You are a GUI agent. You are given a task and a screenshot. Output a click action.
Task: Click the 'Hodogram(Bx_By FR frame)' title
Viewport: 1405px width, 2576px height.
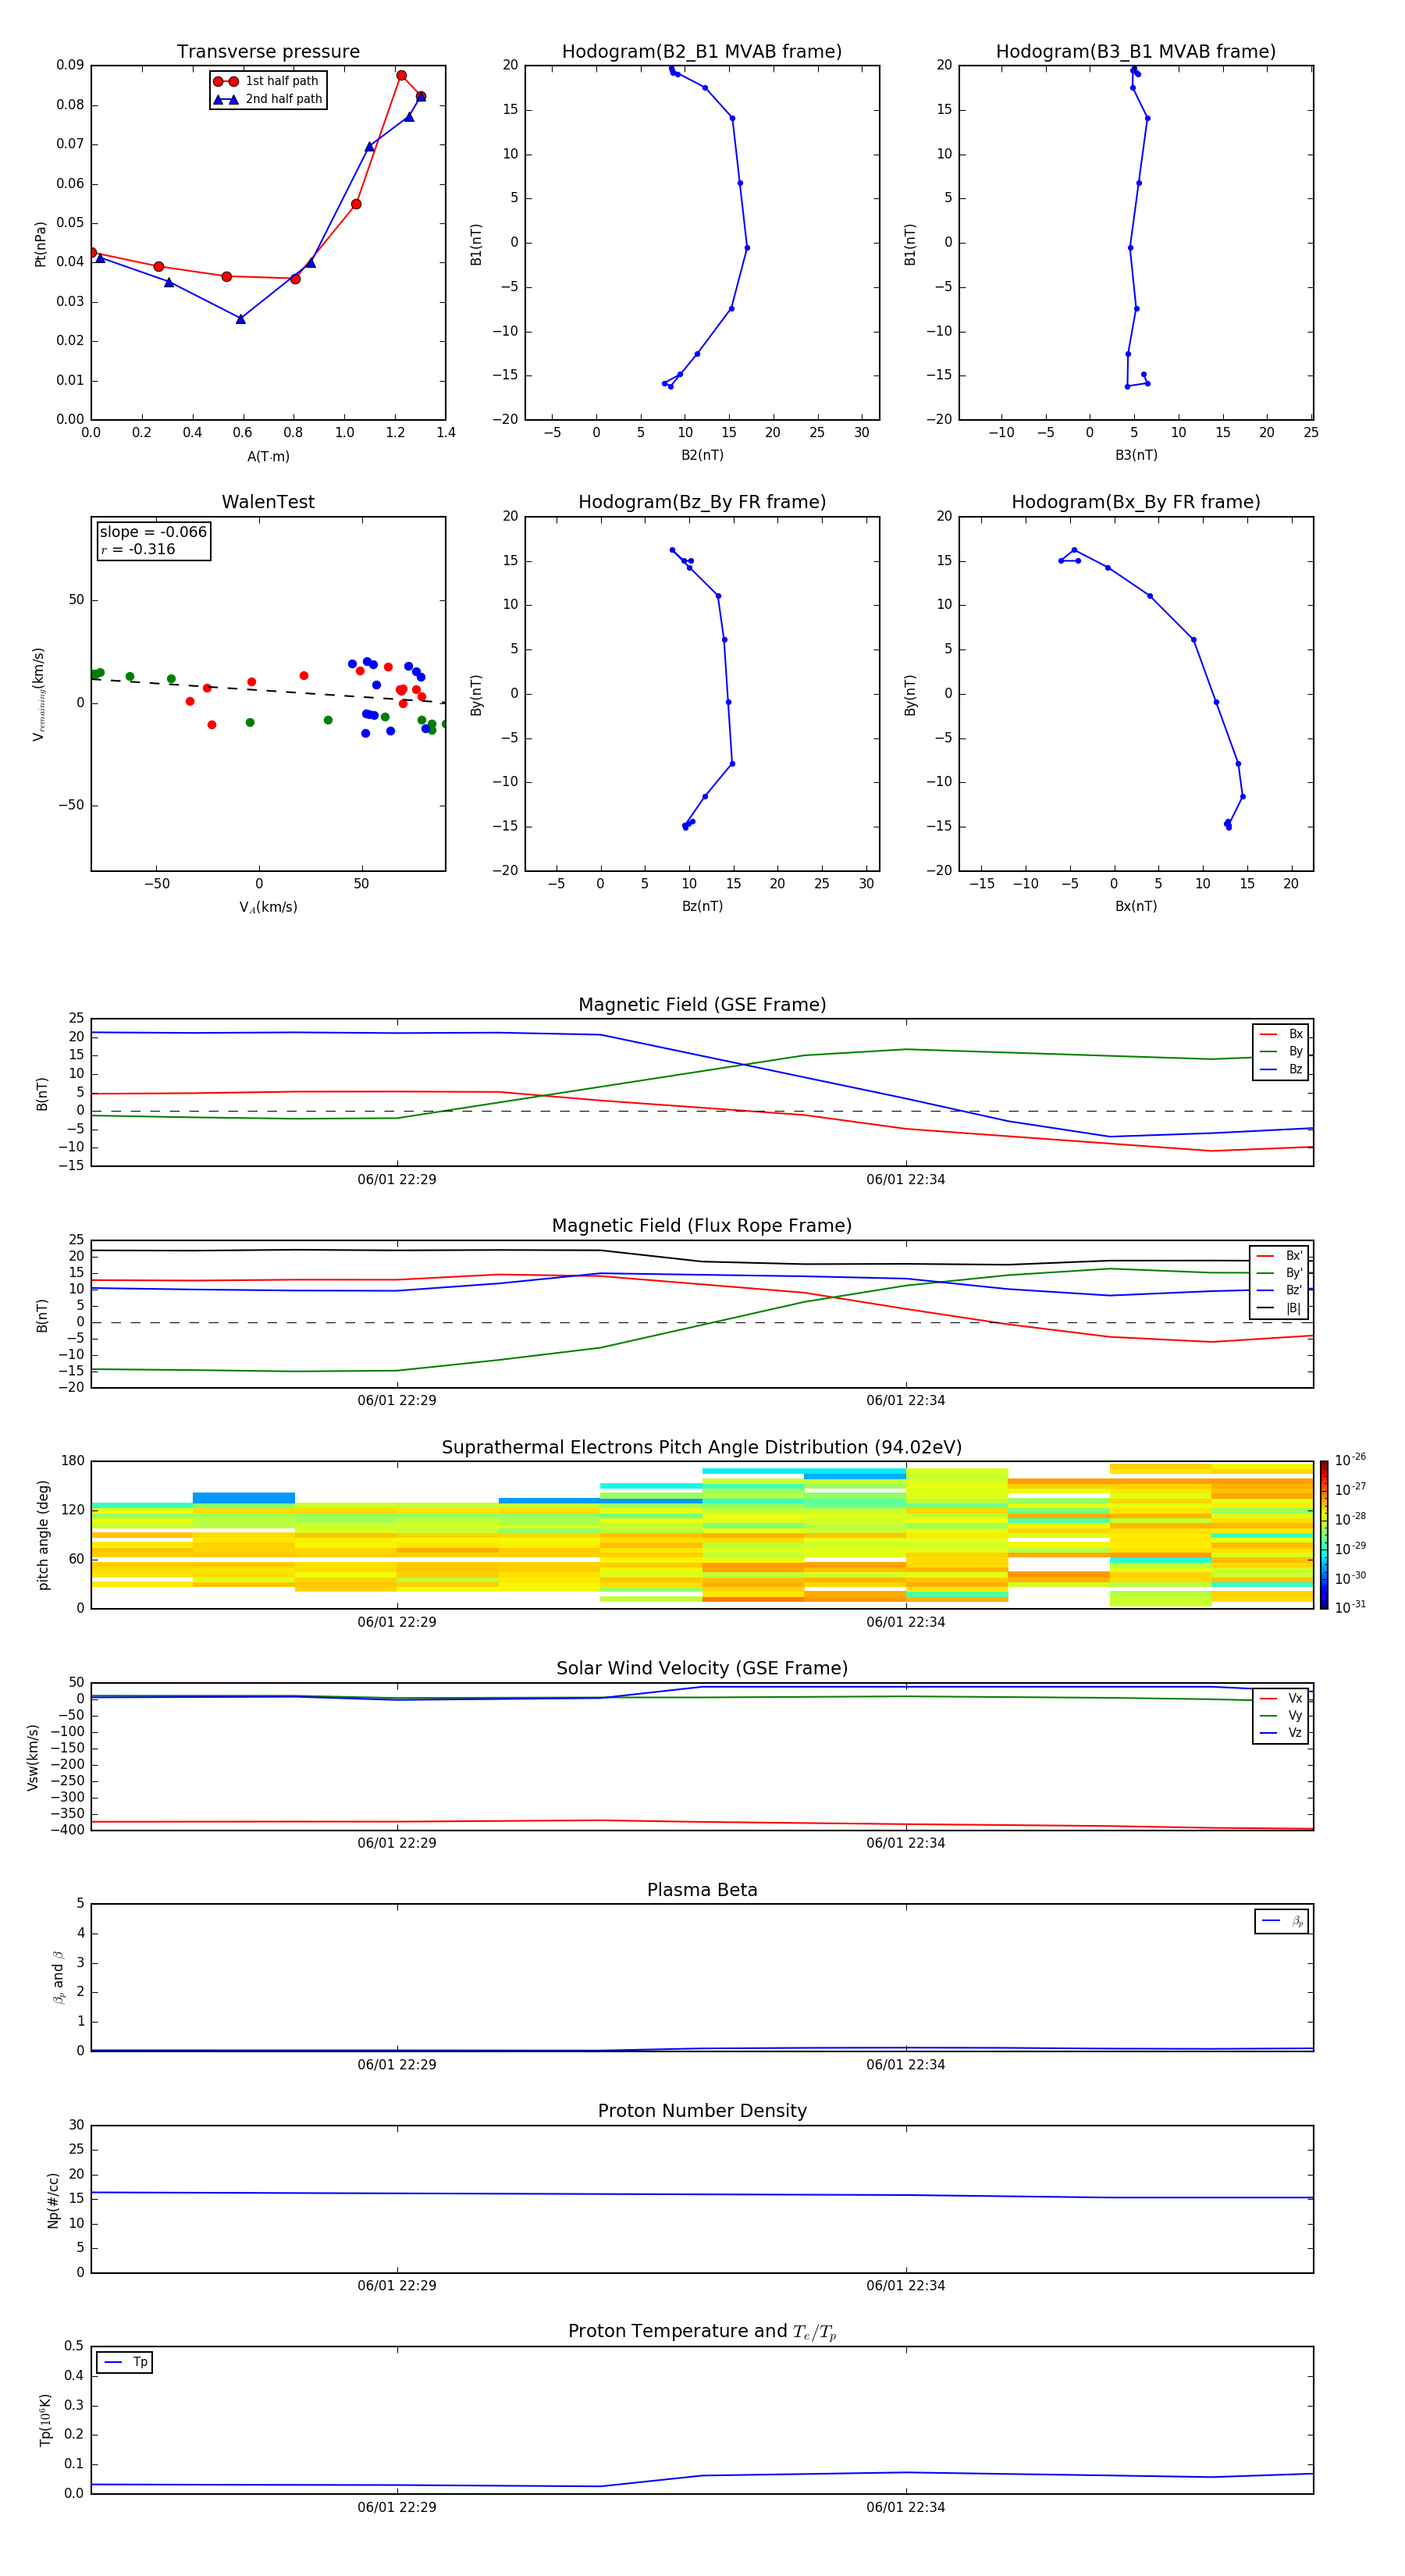tap(1136, 502)
